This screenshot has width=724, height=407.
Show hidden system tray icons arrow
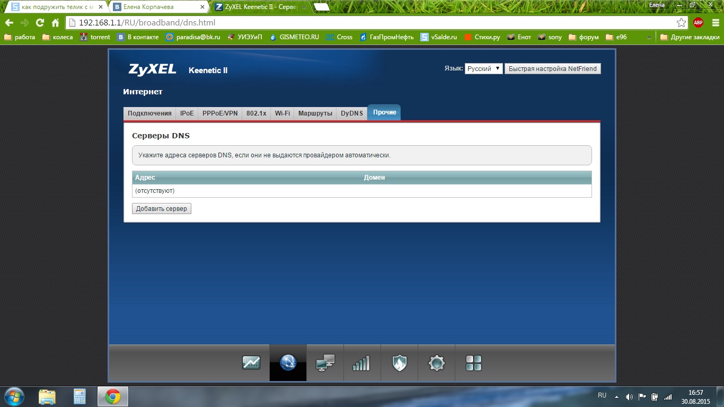tap(616, 396)
